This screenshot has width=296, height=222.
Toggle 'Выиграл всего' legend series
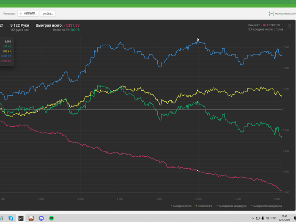click(x=181, y=206)
